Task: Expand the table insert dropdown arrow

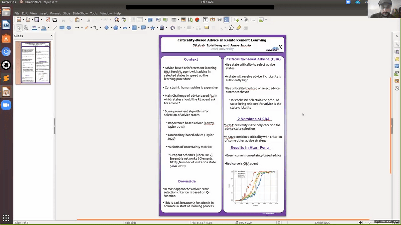Action: 178,20
